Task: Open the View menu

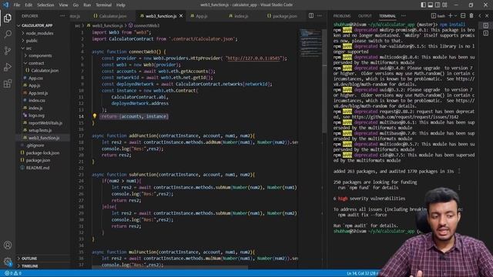Action: point(63,5)
